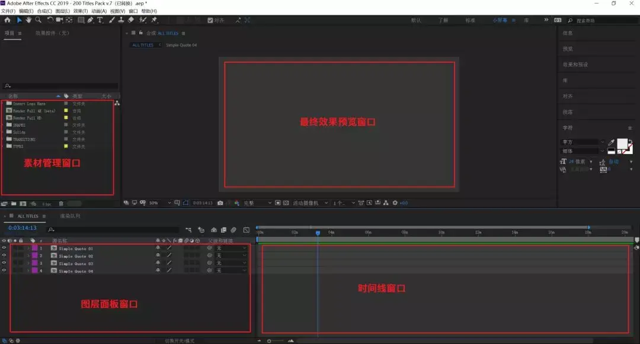
Task: Open the parent dropdown for Simple Quote 04
Action: (x=231, y=270)
